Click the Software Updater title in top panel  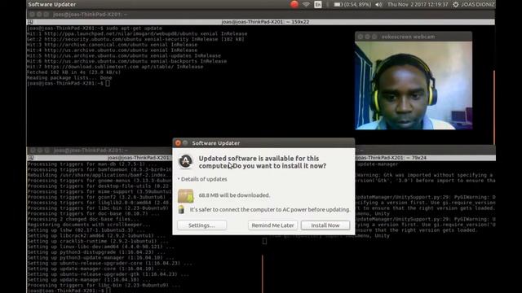52,4
